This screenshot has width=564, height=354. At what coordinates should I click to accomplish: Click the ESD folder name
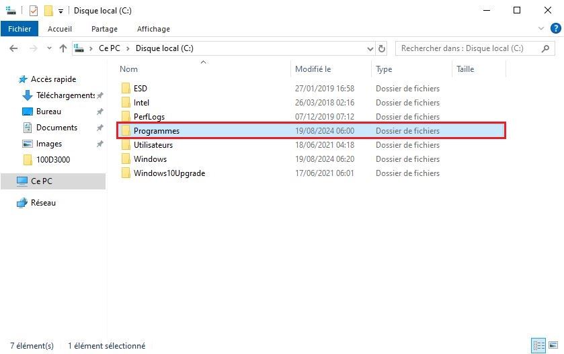coord(140,89)
